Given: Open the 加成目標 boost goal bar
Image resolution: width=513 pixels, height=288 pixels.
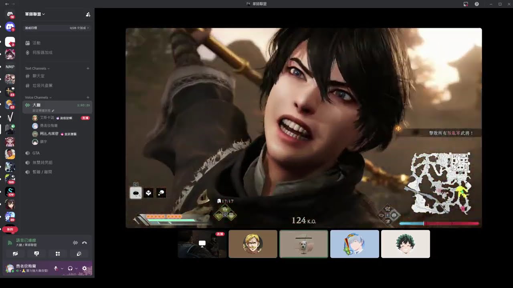Looking at the screenshot, I should click(x=57, y=28).
